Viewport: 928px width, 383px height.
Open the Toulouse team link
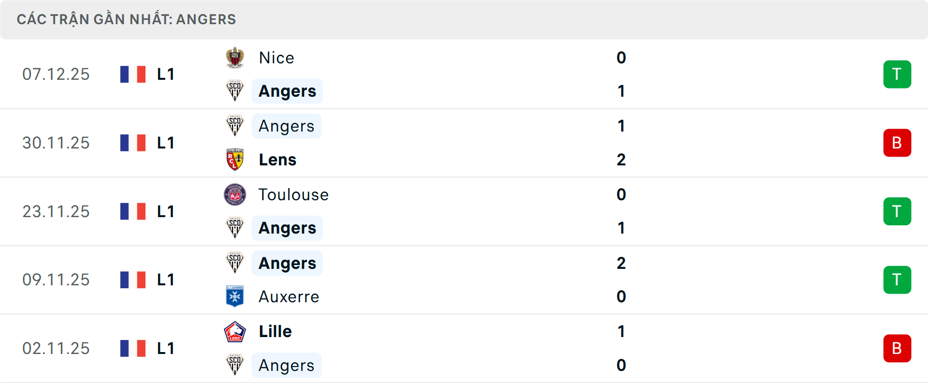click(x=293, y=195)
